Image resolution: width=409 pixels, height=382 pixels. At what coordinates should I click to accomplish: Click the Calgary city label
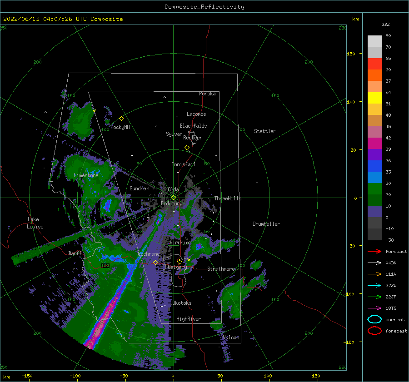click(x=177, y=267)
